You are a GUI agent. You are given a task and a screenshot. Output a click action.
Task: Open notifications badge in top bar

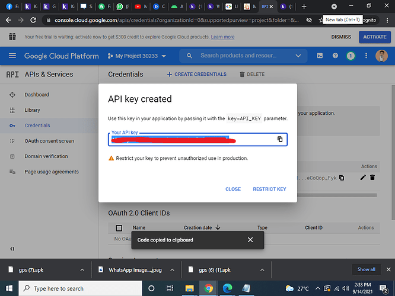click(351, 56)
